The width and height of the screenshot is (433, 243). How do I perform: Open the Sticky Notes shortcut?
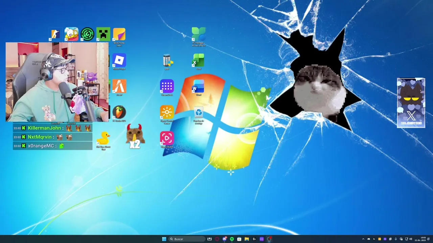click(x=119, y=37)
